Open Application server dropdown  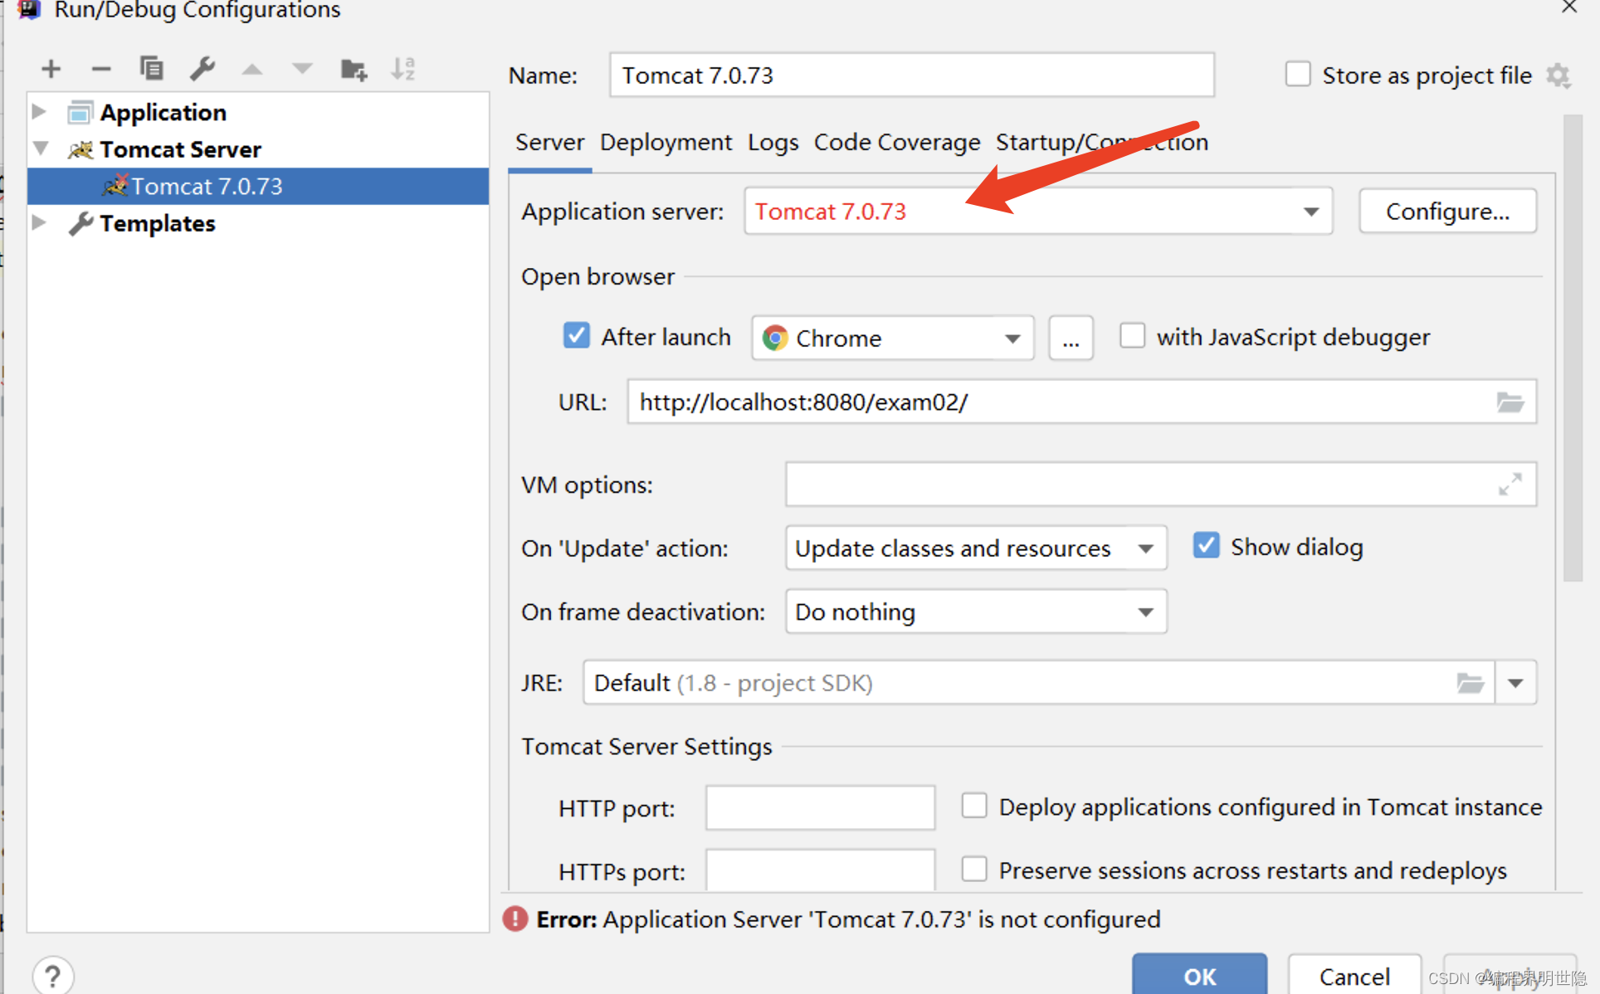pyautogui.click(x=1310, y=212)
